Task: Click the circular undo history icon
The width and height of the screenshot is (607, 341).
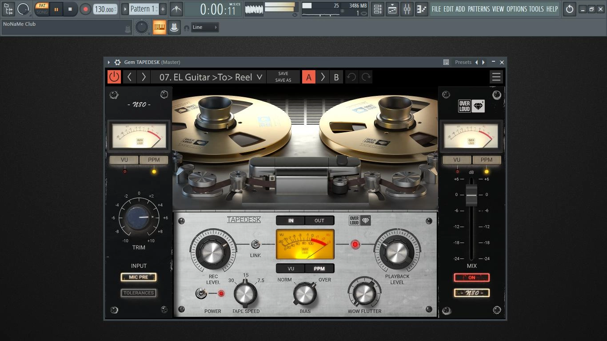Action: 569,9
